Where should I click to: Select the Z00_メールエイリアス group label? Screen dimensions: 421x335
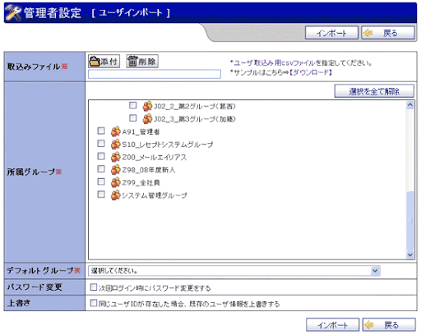click(x=155, y=158)
